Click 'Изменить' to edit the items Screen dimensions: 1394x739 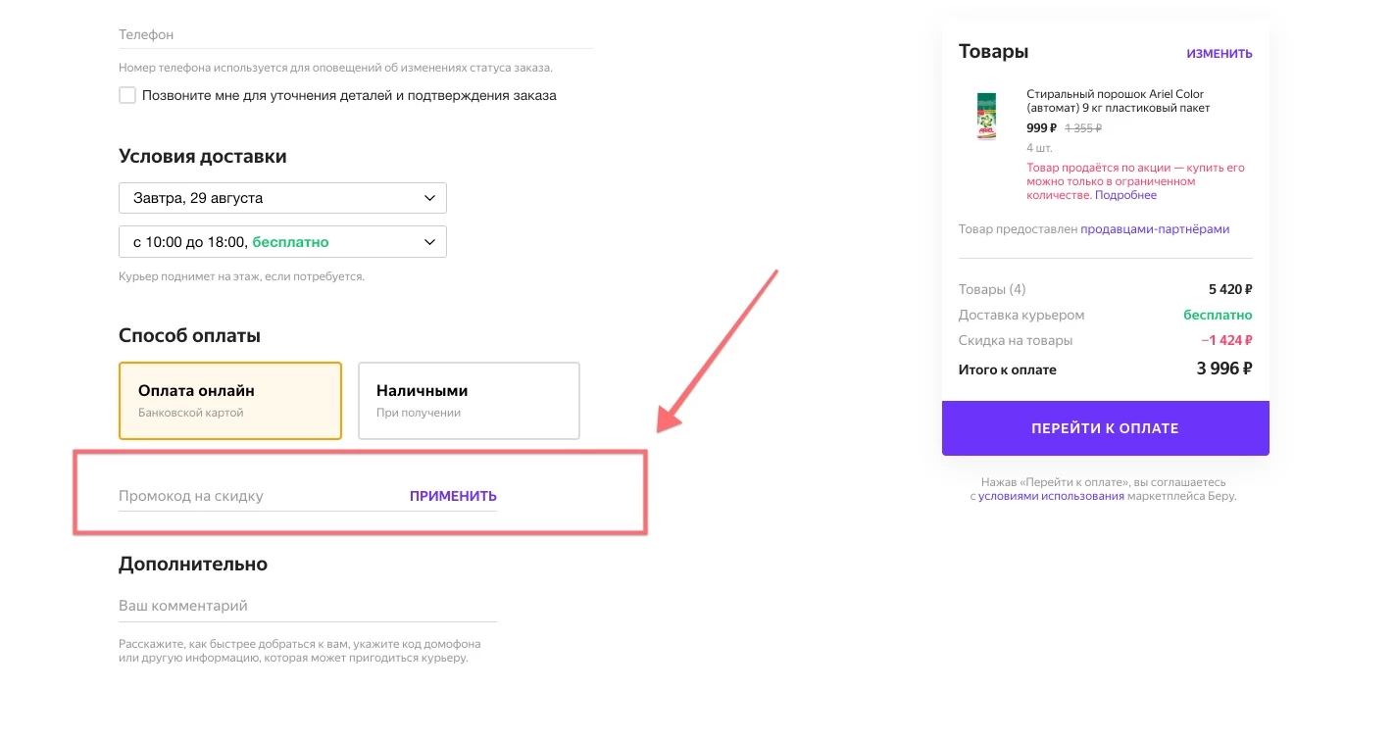1219,54
